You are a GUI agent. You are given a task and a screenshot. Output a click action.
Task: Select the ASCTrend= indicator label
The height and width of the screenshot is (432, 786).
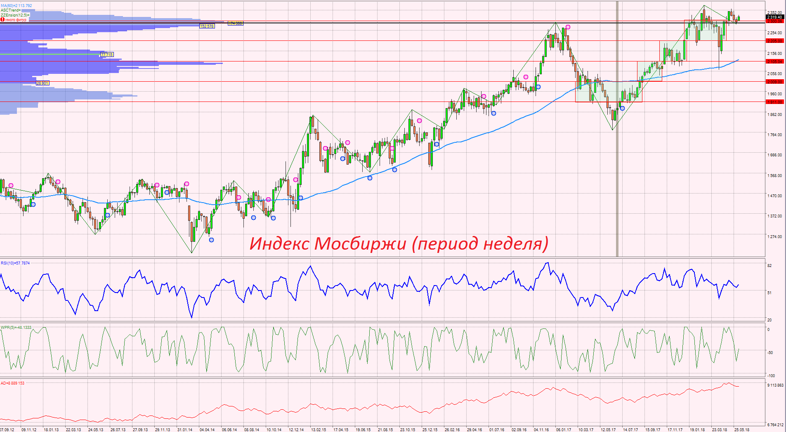click(x=11, y=10)
